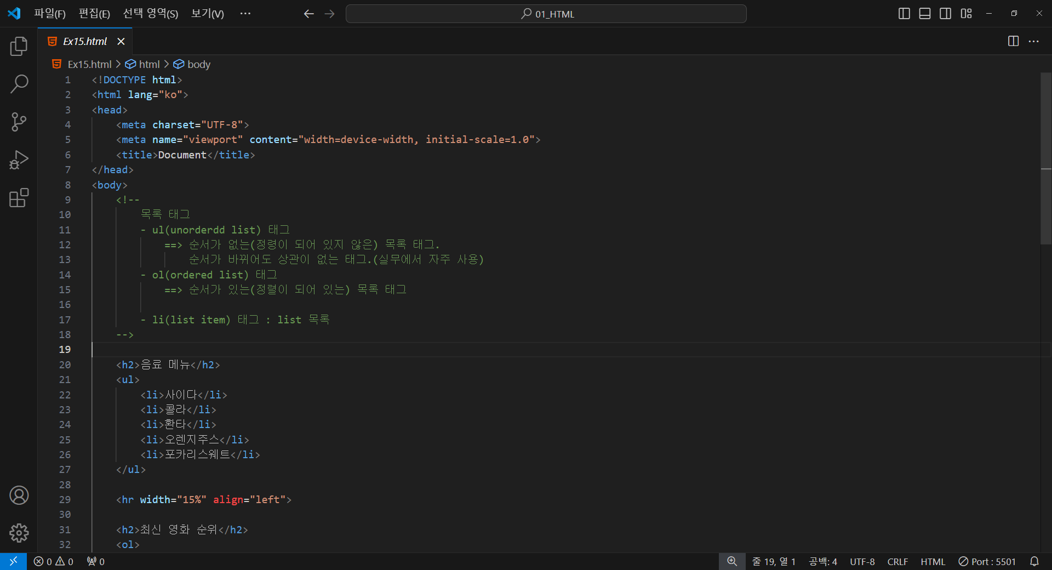Click the hr tag on line 29

[203, 500]
